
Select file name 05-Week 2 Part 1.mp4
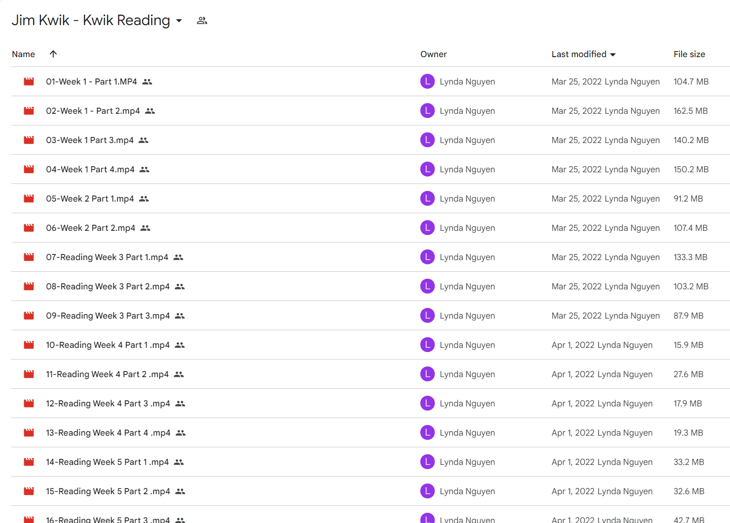click(x=90, y=198)
